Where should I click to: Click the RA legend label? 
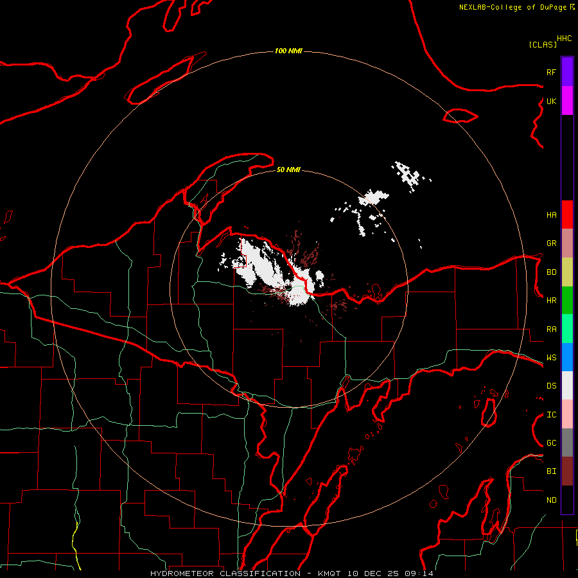click(x=551, y=329)
